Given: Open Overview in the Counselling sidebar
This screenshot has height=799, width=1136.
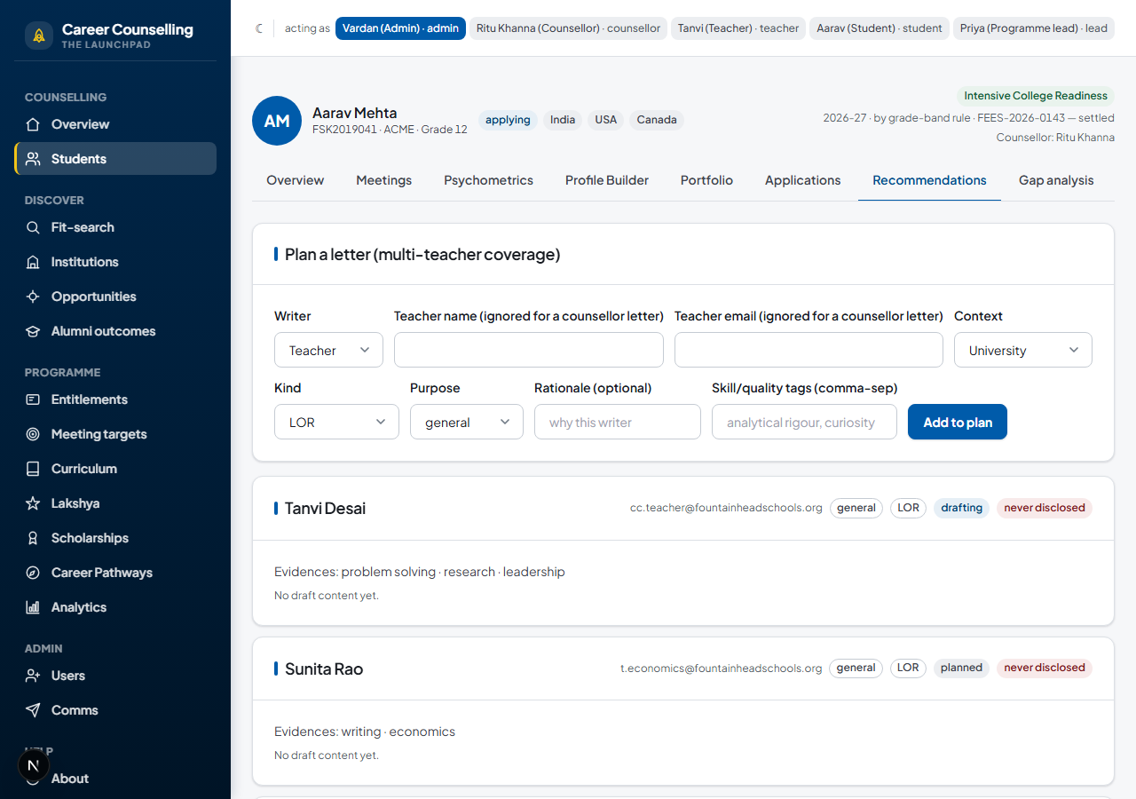Looking at the screenshot, I should click(x=115, y=124).
